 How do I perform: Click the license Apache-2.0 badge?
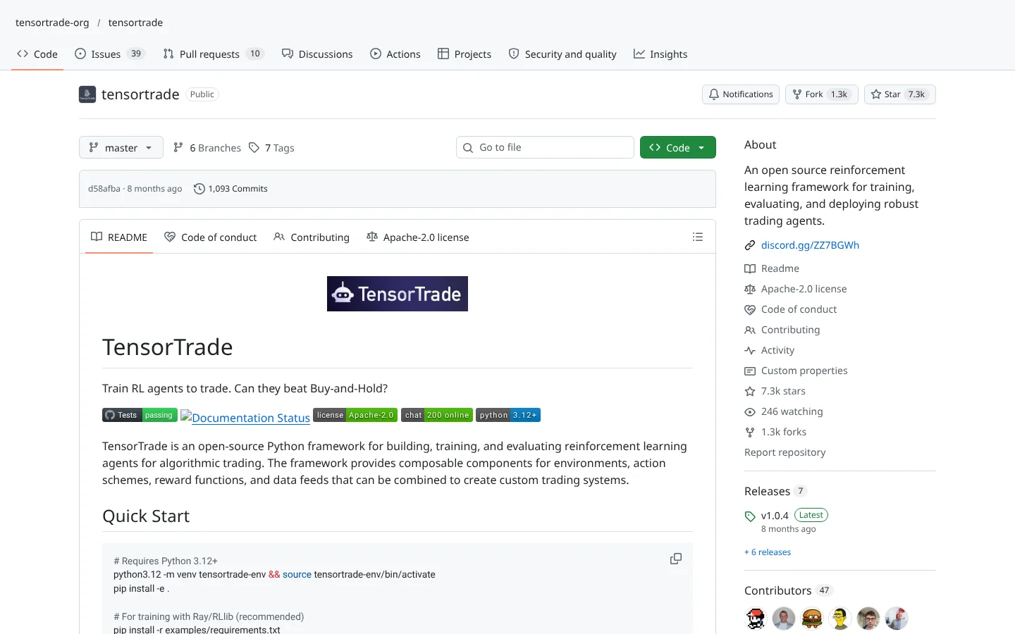(x=355, y=415)
